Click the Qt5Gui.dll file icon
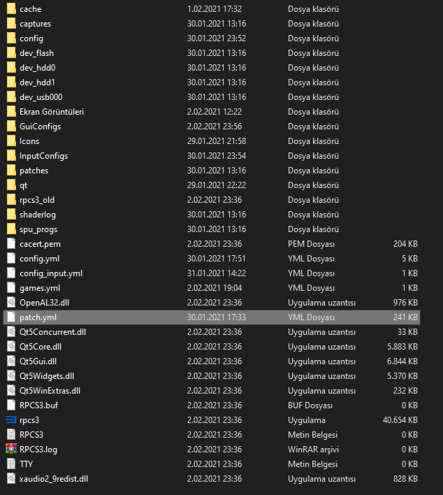 click(11, 361)
